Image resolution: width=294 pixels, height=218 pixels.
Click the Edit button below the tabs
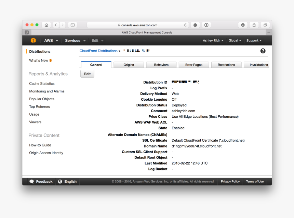click(88, 74)
